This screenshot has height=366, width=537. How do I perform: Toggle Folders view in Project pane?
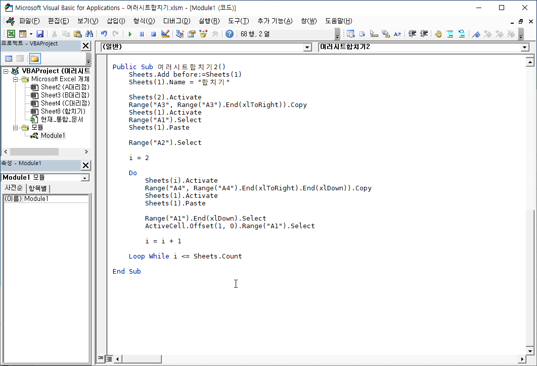point(34,59)
